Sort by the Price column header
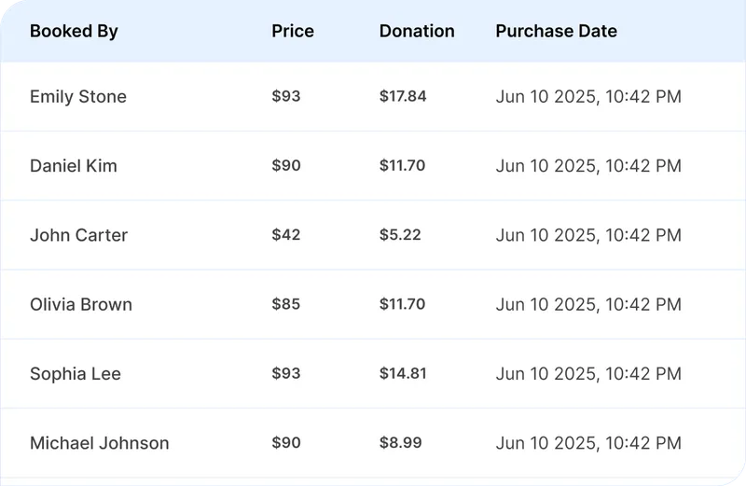This screenshot has height=486, width=746. coord(293,31)
